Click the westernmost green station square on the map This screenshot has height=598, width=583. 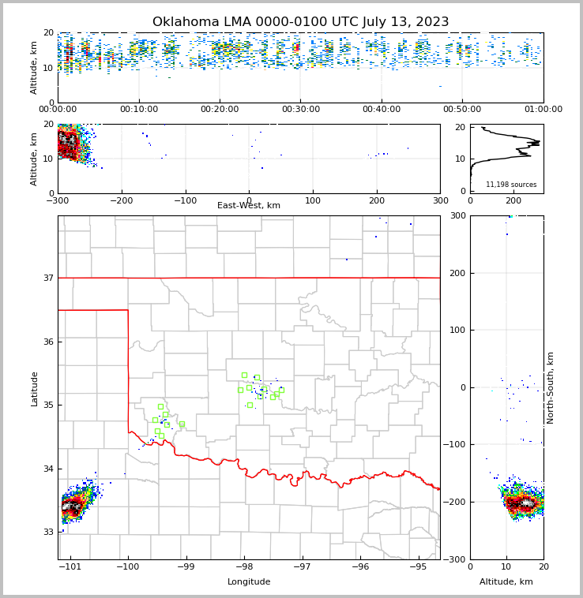(155, 420)
